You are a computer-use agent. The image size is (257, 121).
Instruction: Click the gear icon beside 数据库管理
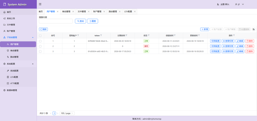point(4,91)
